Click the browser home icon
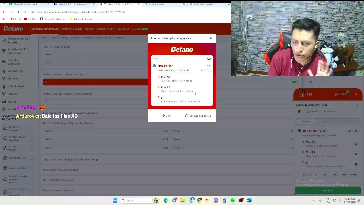Screen dimensions: 364x205 click(24, 12)
